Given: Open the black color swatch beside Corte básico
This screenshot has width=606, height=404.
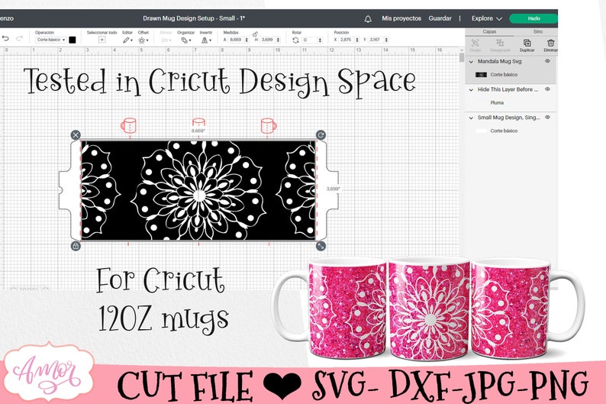Looking at the screenshot, I should click(x=73, y=40).
